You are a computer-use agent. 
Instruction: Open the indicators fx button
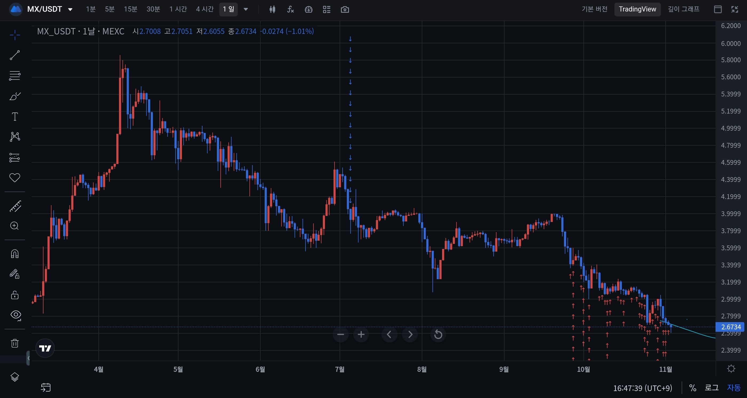290,10
